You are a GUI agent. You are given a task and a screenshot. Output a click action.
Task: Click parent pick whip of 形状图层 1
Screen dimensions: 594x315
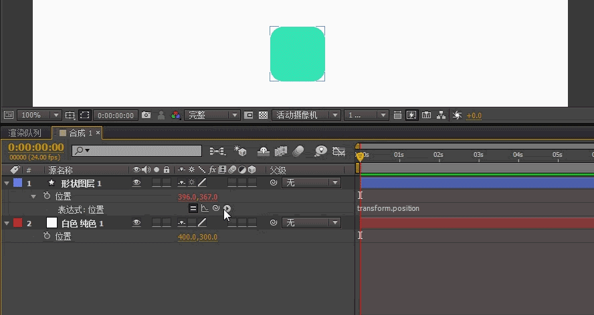(273, 183)
